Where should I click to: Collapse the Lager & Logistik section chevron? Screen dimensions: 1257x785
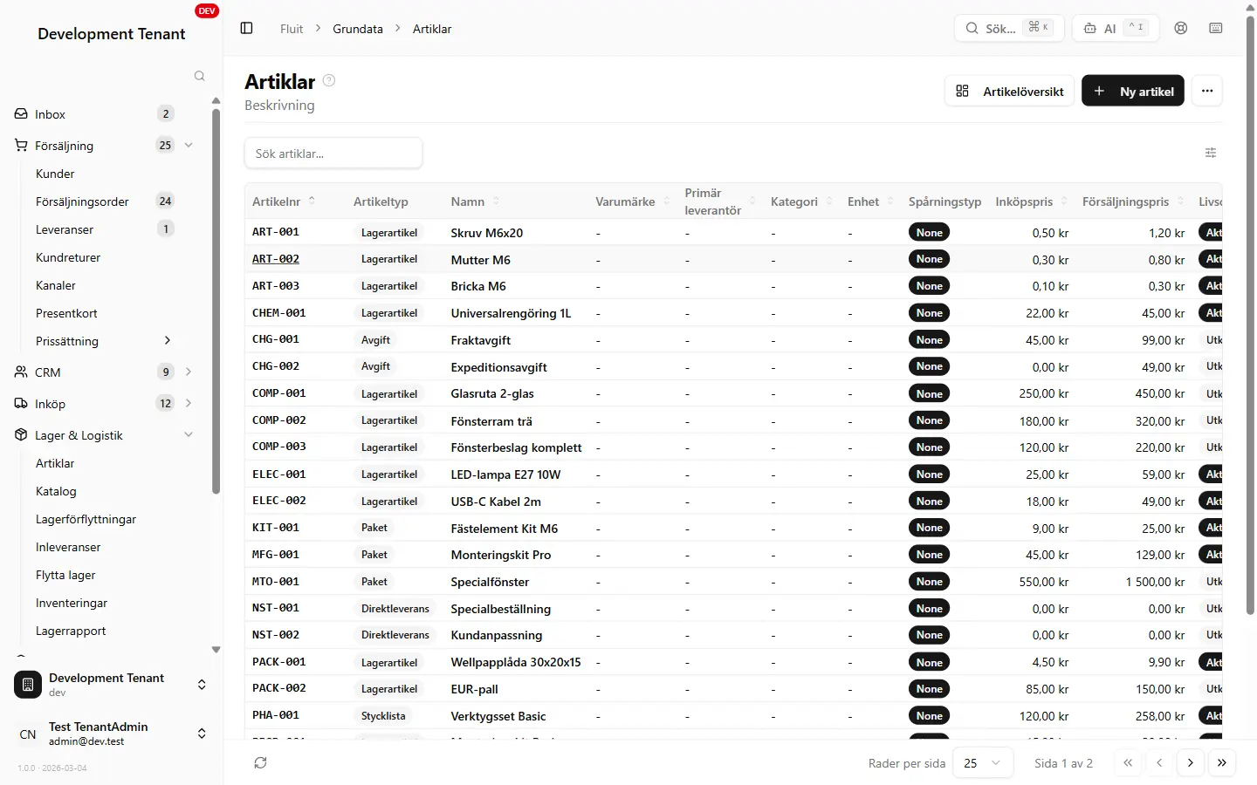tap(189, 434)
